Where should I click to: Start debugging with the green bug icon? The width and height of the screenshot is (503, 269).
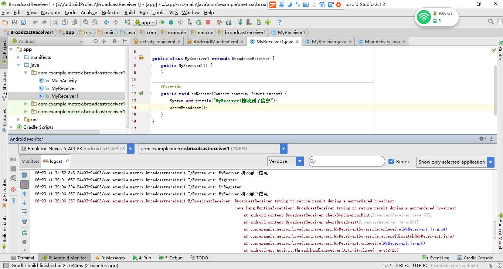point(171,22)
